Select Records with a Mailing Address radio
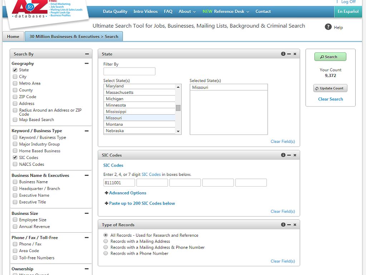The image size is (366, 275). [106, 241]
